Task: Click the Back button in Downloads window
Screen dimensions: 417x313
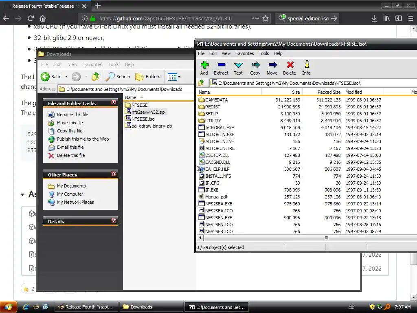Action: (x=51, y=77)
